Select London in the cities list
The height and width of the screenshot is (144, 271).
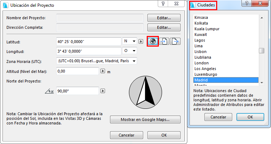coord(226,63)
